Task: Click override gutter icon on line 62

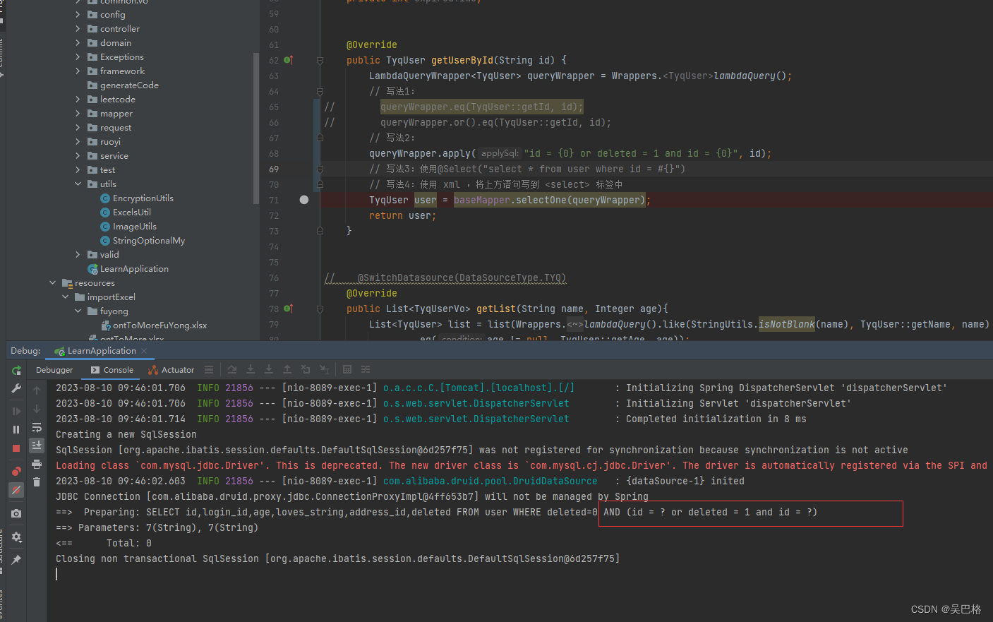Action: pos(288,60)
